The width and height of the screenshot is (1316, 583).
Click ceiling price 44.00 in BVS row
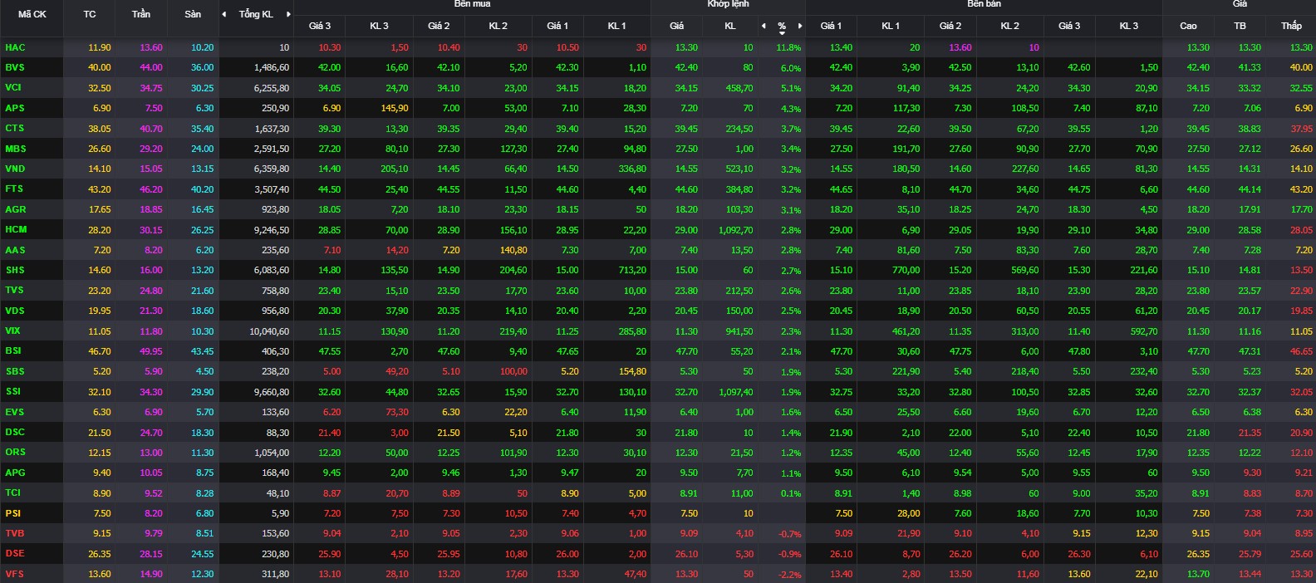pos(151,67)
